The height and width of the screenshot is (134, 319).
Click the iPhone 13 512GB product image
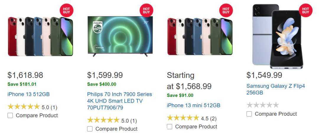(40, 36)
